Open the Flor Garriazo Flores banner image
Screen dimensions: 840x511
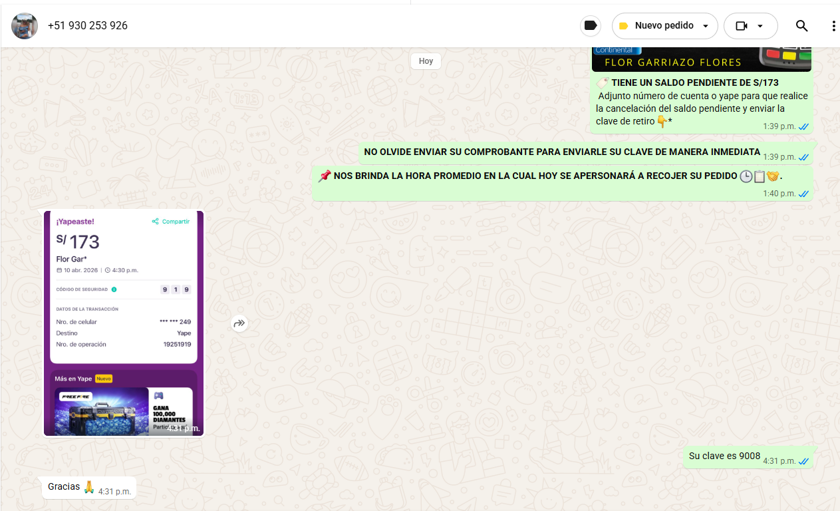click(x=701, y=59)
